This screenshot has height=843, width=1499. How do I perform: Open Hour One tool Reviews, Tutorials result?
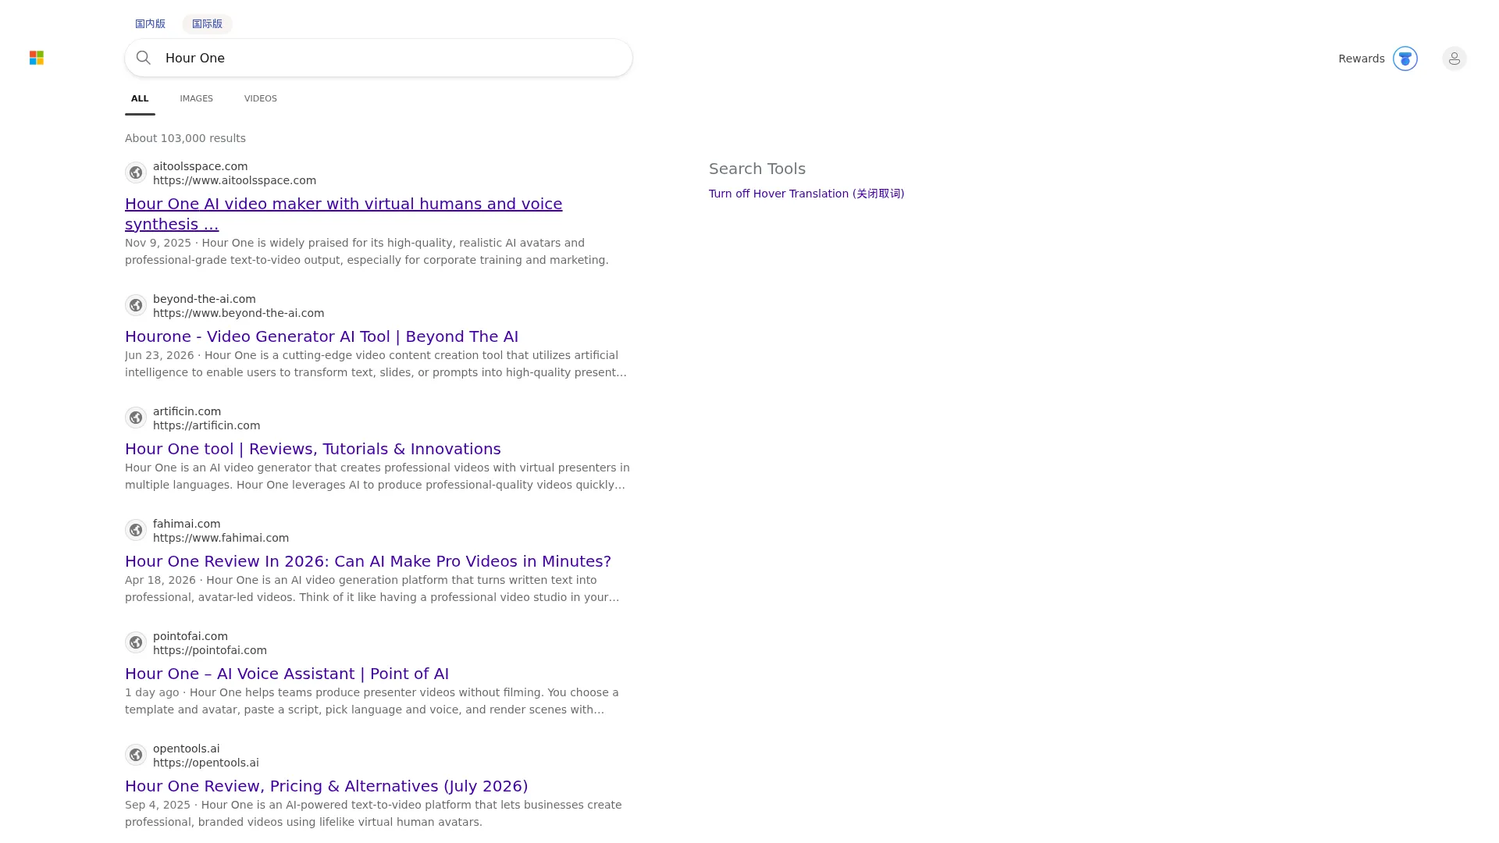click(313, 449)
